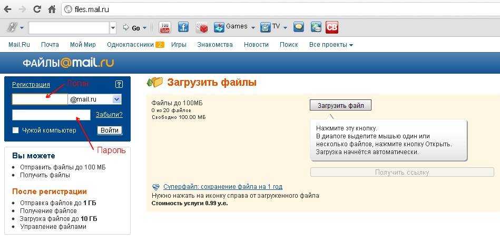Open Поиск in the portal navigation
500x242 pixels.
(x=289, y=45)
